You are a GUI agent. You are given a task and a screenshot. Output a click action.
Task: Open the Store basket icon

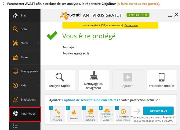pyautogui.click(x=15, y=57)
